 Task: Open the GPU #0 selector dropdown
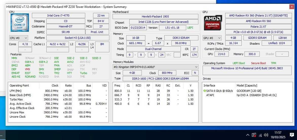click(212, 38)
